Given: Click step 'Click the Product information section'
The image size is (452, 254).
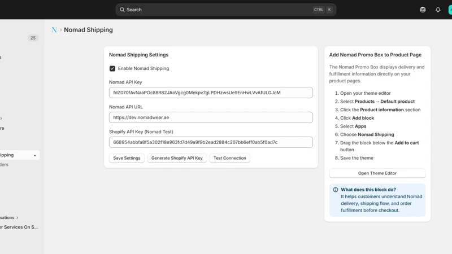Looking at the screenshot, I should 380,110.
